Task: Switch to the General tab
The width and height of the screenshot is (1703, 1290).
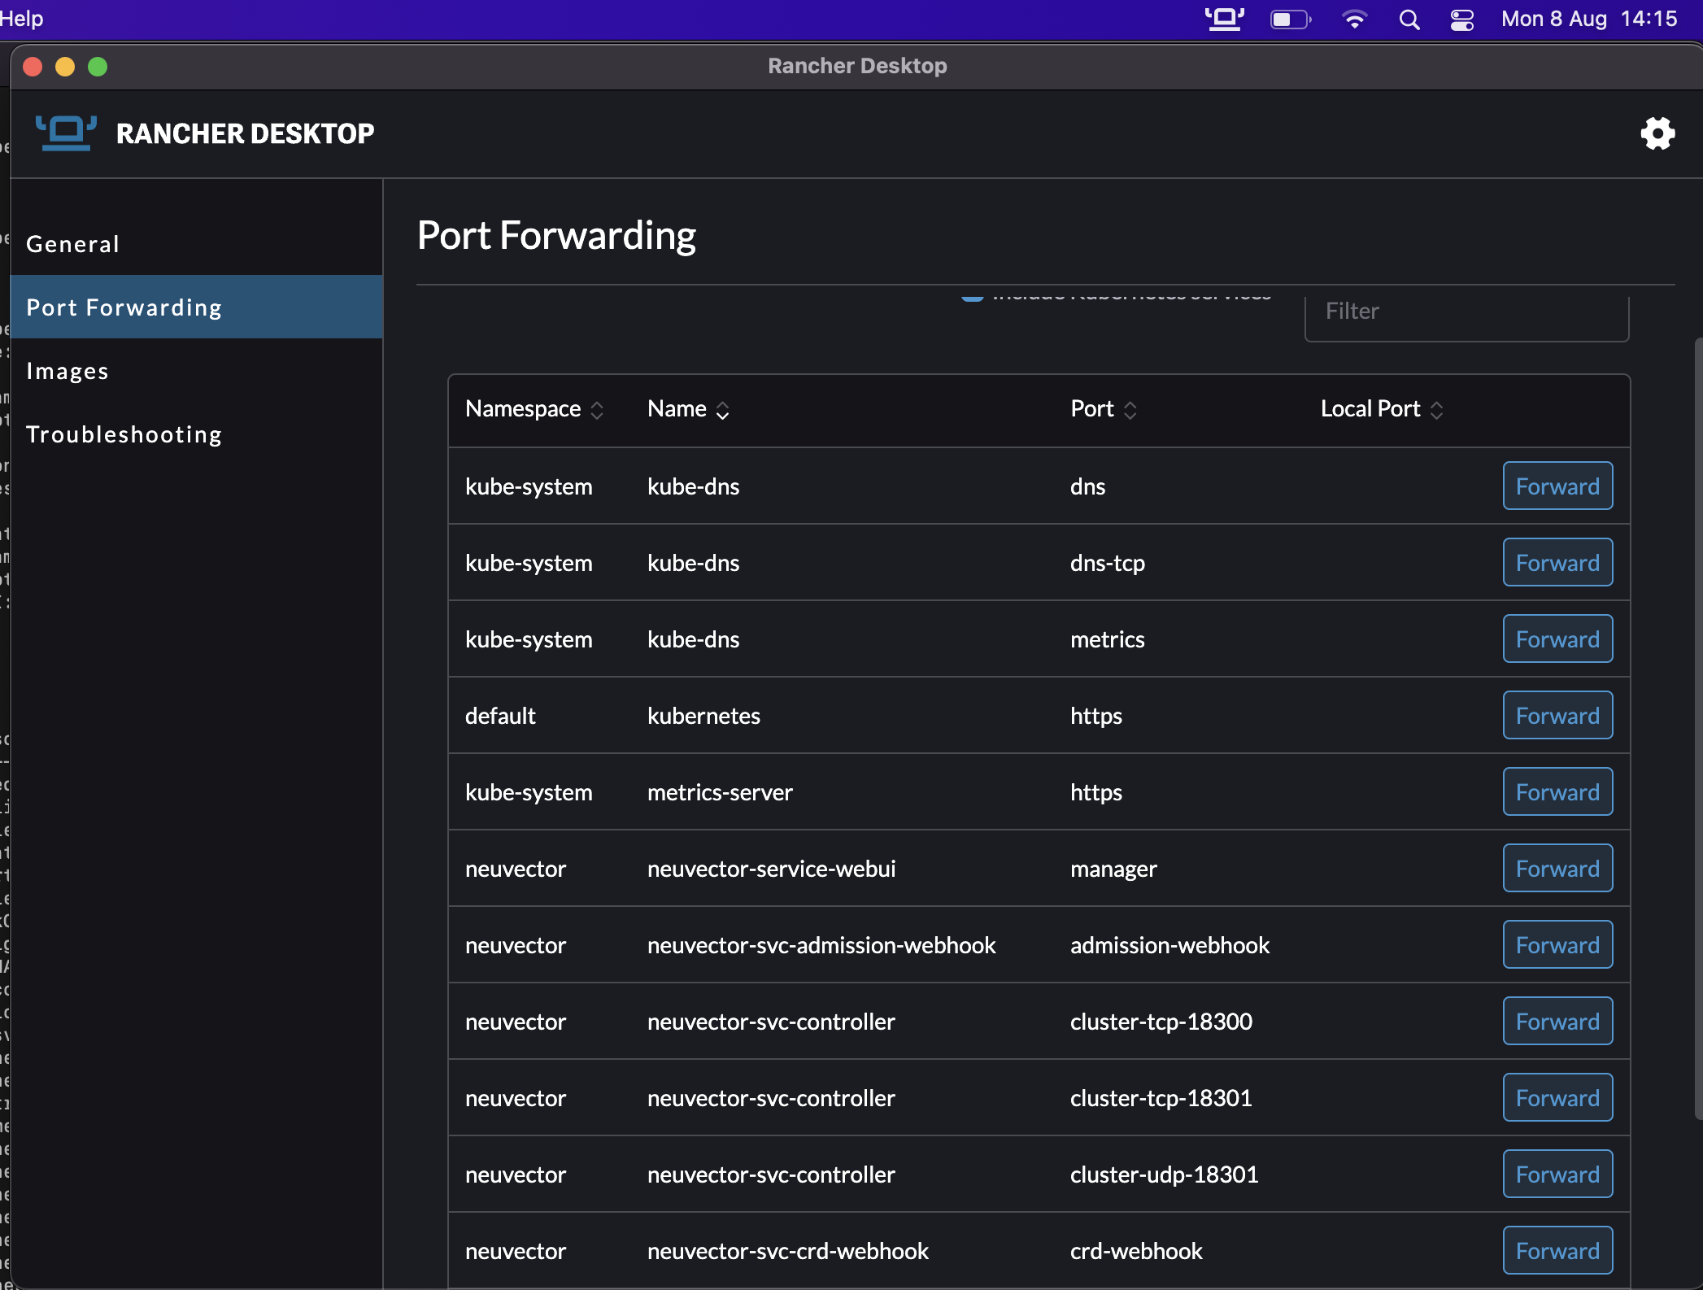Action: tap(73, 244)
